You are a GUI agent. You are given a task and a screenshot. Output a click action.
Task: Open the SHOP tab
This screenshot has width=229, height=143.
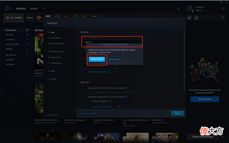coord(34,9)
